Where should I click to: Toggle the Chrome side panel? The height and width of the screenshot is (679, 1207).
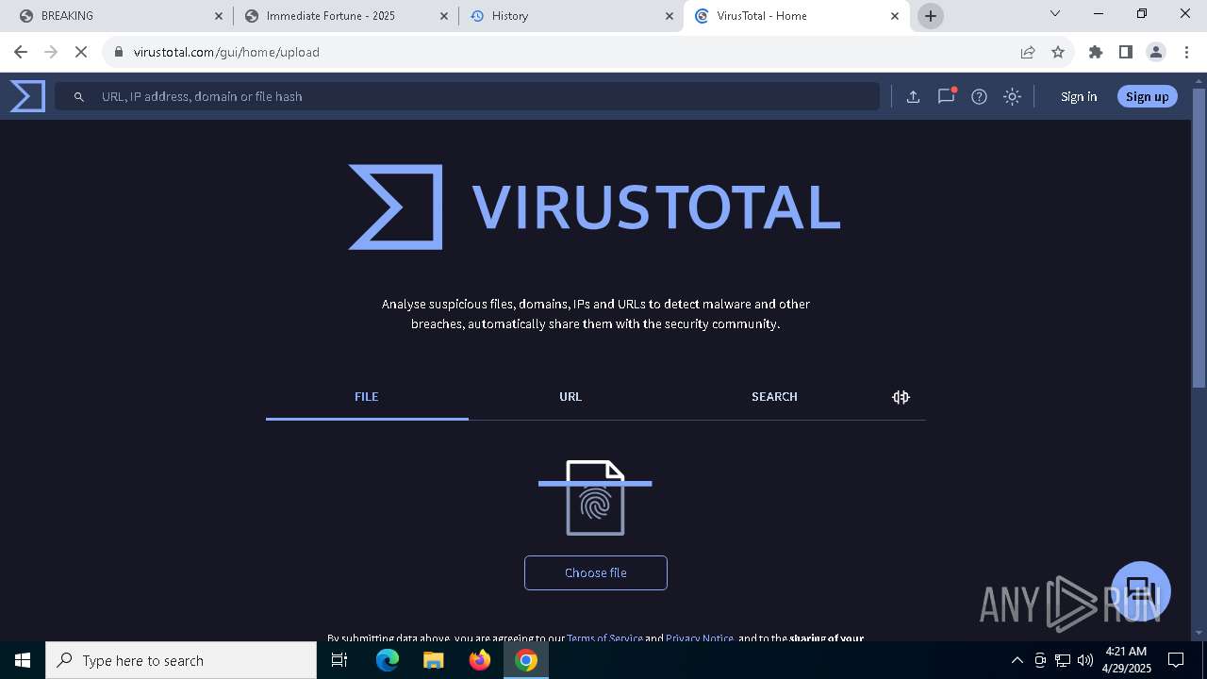(x=1125, y=52)
